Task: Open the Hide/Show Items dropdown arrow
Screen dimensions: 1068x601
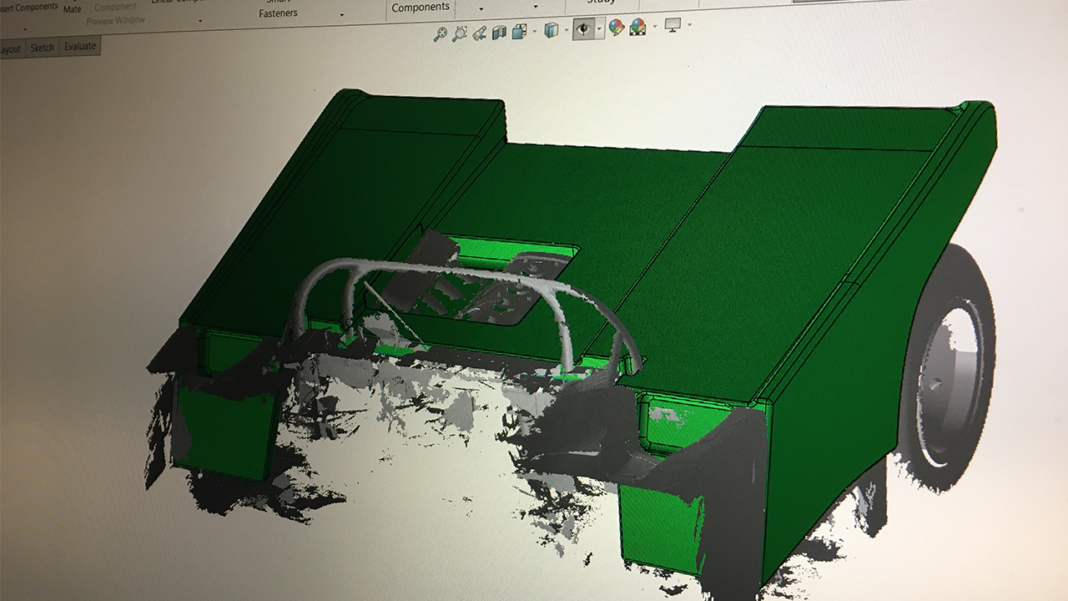Action: (599, 29)
